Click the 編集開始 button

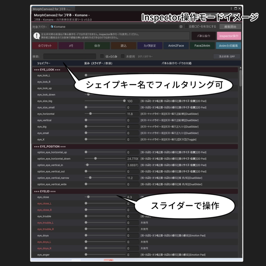point(230,27)
